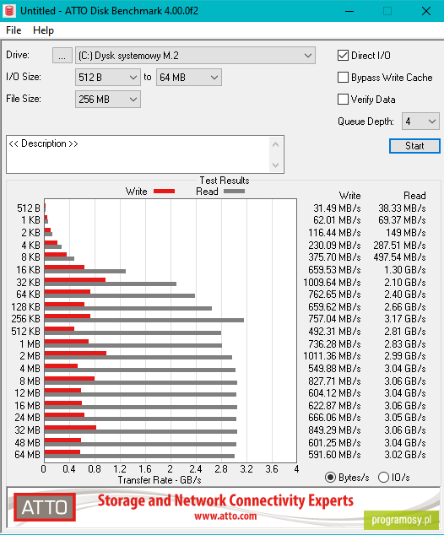Click the 256 KB row label
The height and width of the screenshot is (535, 444).
(x=25, y=319)
